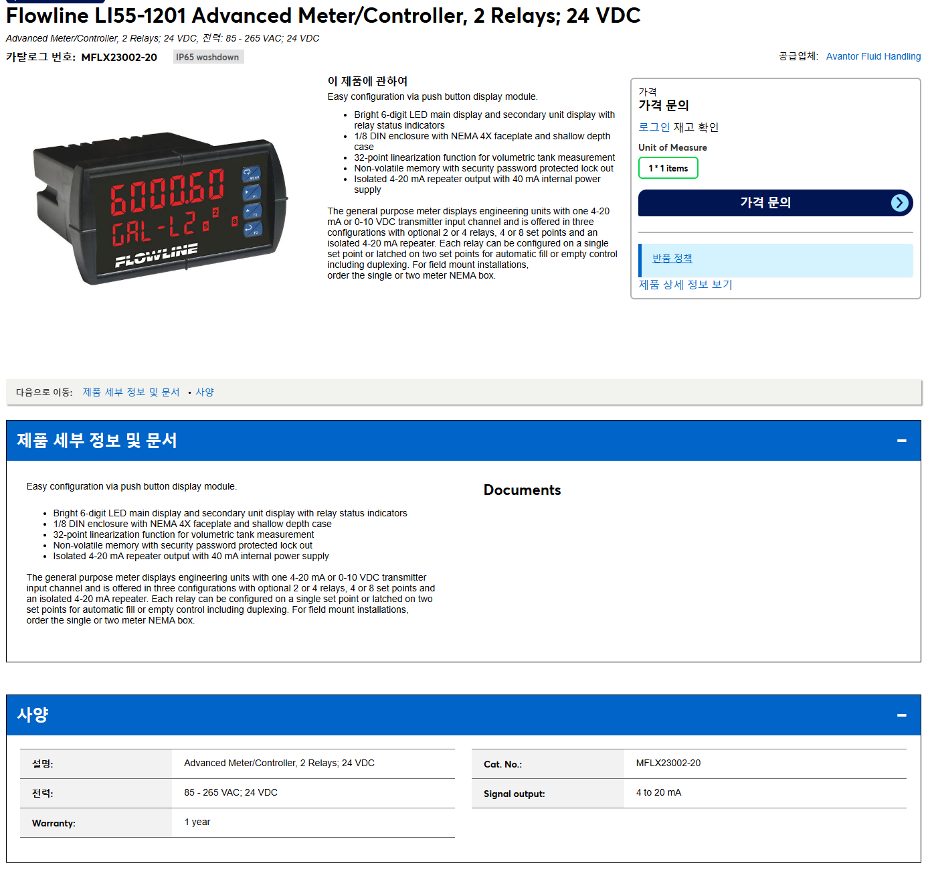Click the 로그인 link to check stock
926x876 pixels.
654,127
